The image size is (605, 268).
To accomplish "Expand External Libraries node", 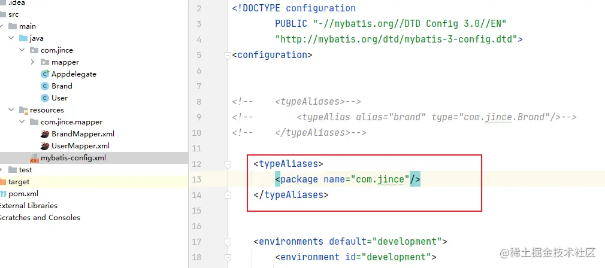I will point(28,206).
